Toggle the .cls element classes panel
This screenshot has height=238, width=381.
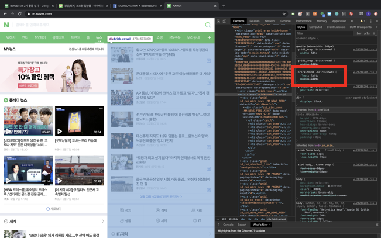click(x=367, y=33)
